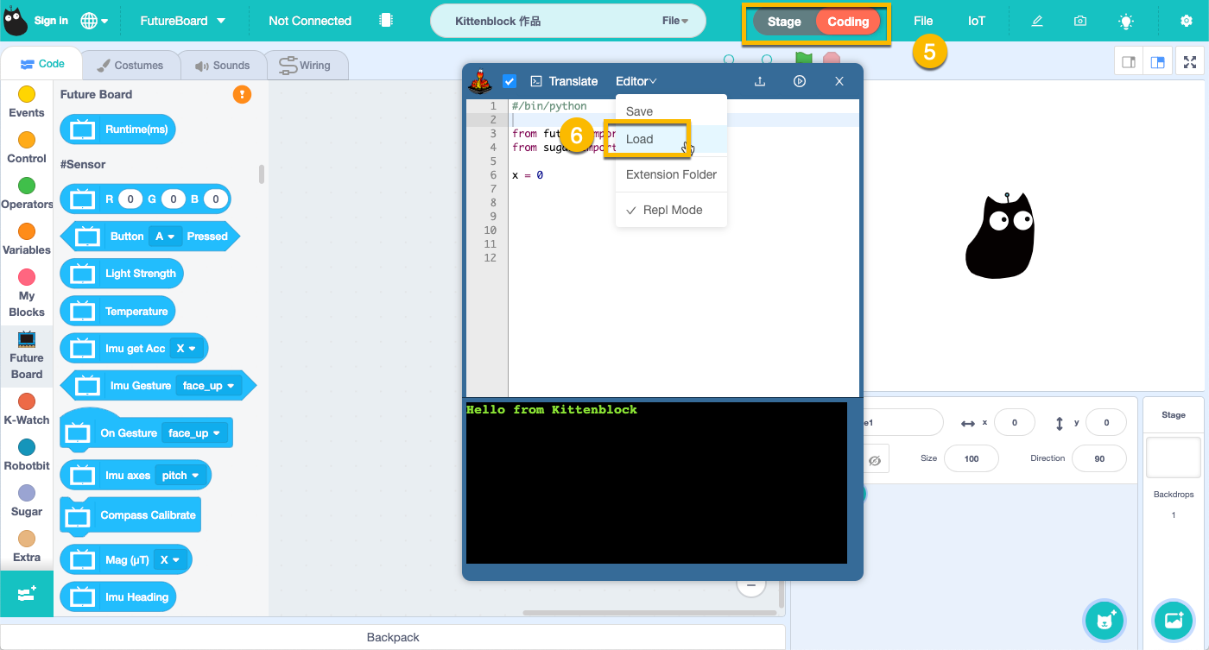The image size is (1209, 650).
Task: Enter full screen stage mode
Action: (x=1190, y=62)
